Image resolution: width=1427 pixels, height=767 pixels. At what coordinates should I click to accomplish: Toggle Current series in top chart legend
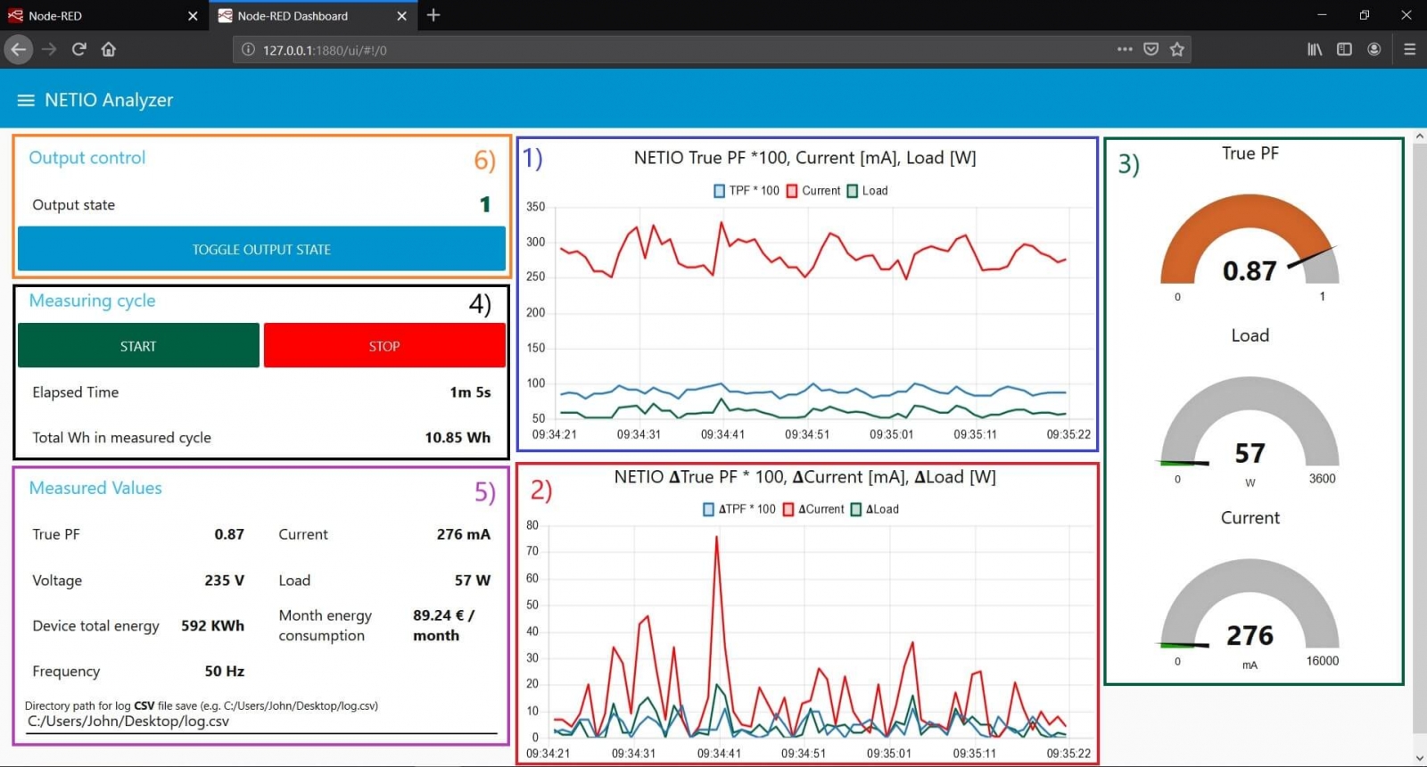tap(812, 191)
